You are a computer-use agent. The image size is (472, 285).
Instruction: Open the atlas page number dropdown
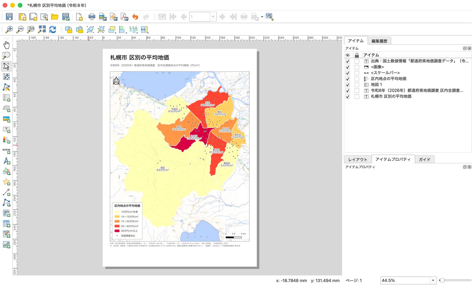pyautogui.click(x=213, y=17)
